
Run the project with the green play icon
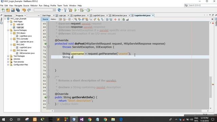(76, 10)
